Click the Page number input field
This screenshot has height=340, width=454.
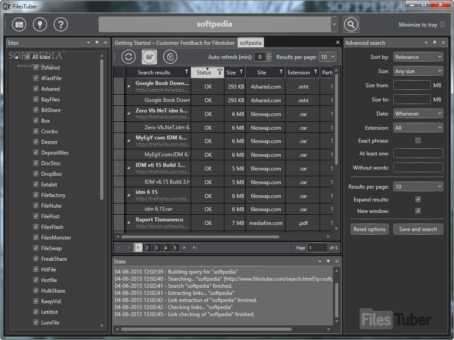[317, 247]
